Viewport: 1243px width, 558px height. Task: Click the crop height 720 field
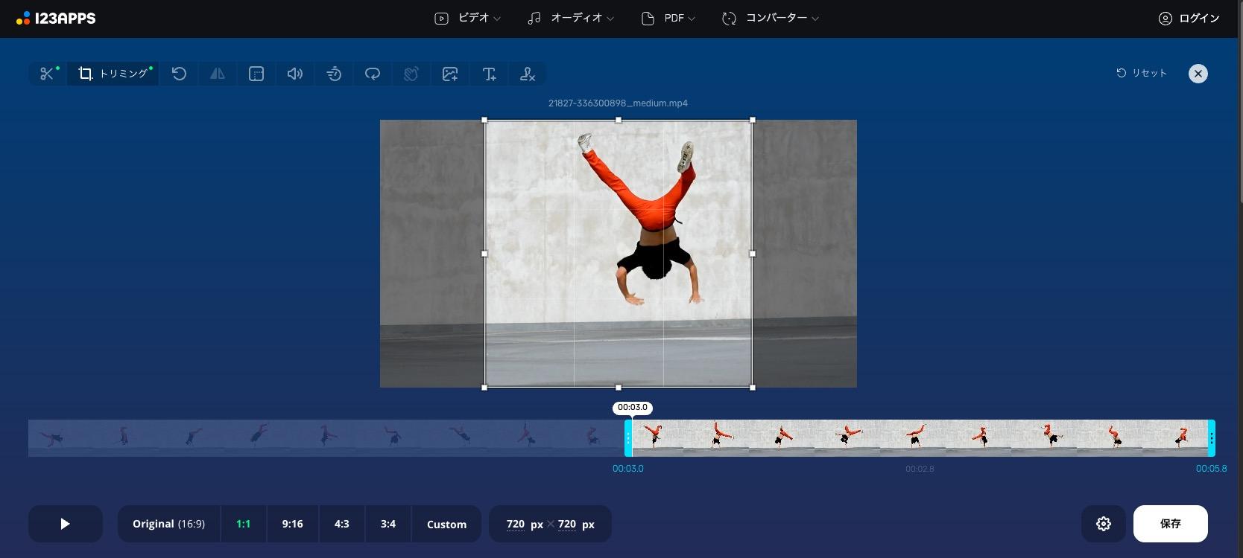pos(567,524)
